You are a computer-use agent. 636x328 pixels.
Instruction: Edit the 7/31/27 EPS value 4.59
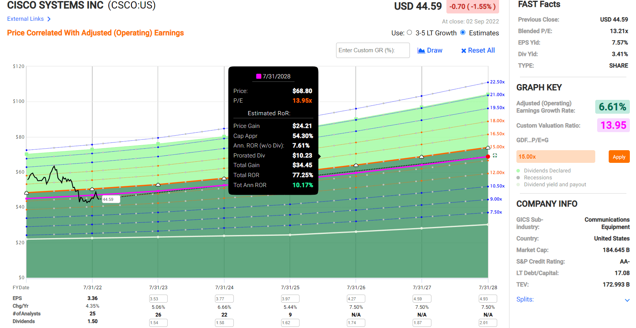[x=422, y=299]
